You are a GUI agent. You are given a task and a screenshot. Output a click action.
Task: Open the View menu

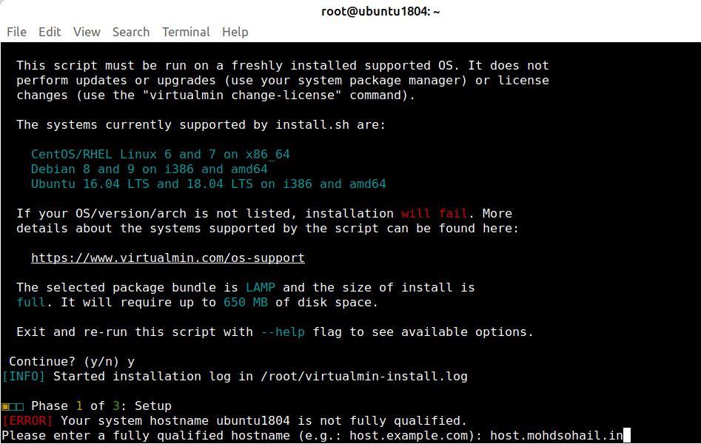tap(87, 32)
